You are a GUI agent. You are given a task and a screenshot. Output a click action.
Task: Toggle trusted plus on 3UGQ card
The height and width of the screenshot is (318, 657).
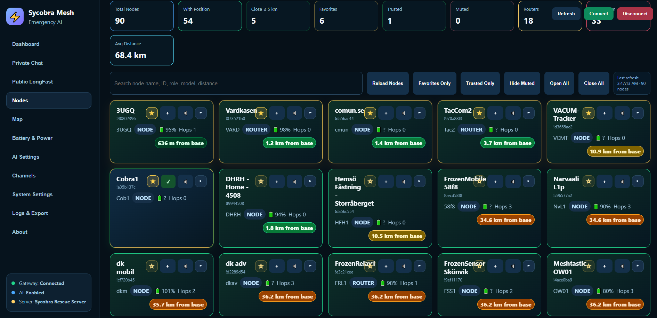pyautogui.click(x=168, y=113)
